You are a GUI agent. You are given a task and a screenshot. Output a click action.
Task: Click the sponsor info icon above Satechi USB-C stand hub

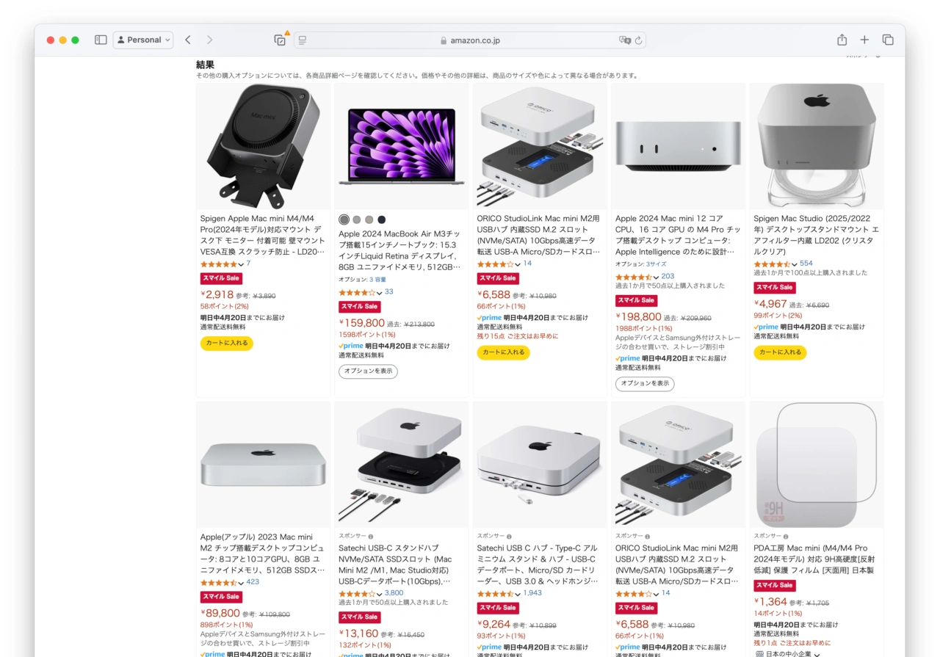(370, 537)
